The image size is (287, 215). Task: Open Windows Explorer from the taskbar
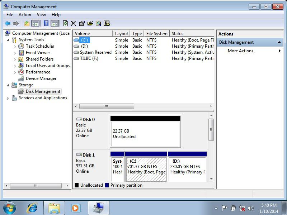(x=54, y=208)
